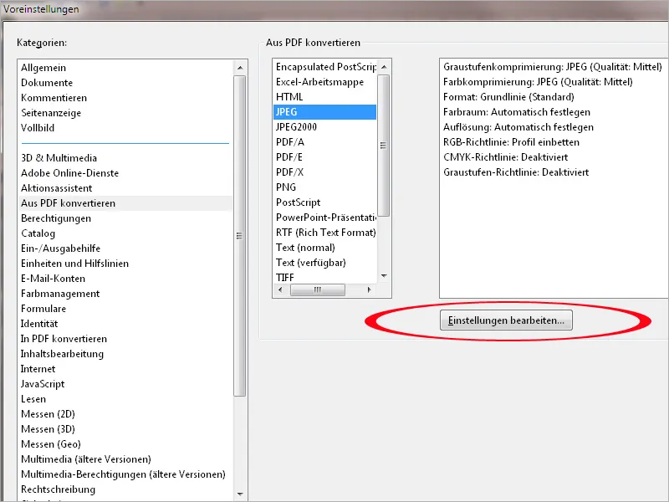Choose JPEG2000 format
Viewport: 669px width, 502px height.
296,127
